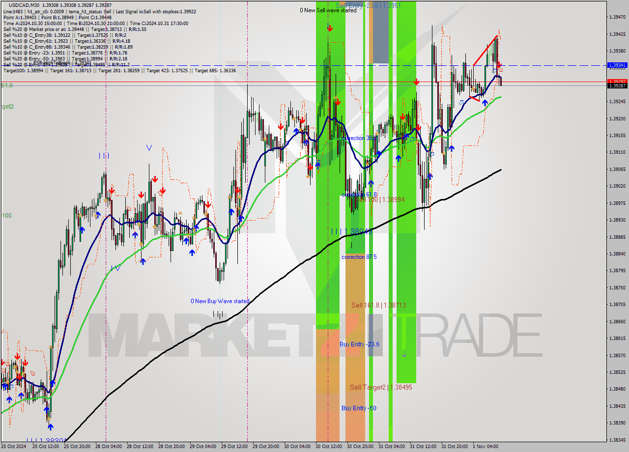Click the 'Buy Entry -50' label

point(359,408)
